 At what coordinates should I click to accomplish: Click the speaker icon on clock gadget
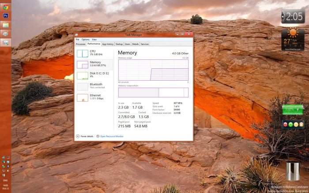283,17
